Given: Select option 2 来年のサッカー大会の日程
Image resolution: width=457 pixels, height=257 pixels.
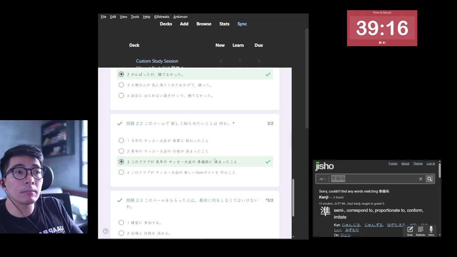Looking at the screenshot, I should 121,151.
